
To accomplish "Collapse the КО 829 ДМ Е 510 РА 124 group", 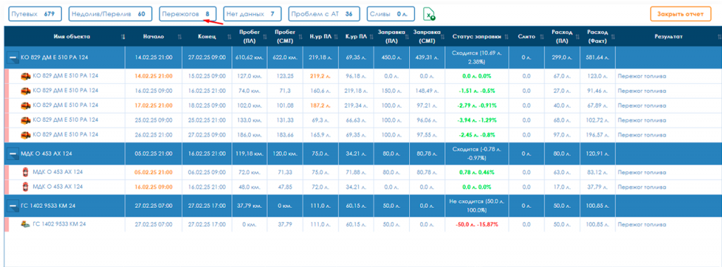I will pyautogui.click(x=13, y=58).
